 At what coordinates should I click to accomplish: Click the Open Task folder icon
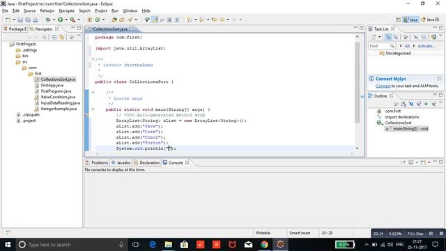tap(122, 20)
